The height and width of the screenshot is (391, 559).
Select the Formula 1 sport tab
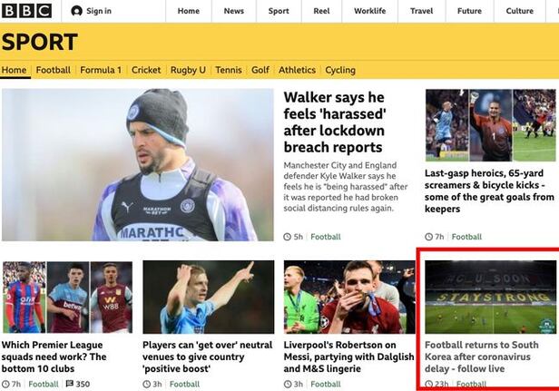[101, 70]
